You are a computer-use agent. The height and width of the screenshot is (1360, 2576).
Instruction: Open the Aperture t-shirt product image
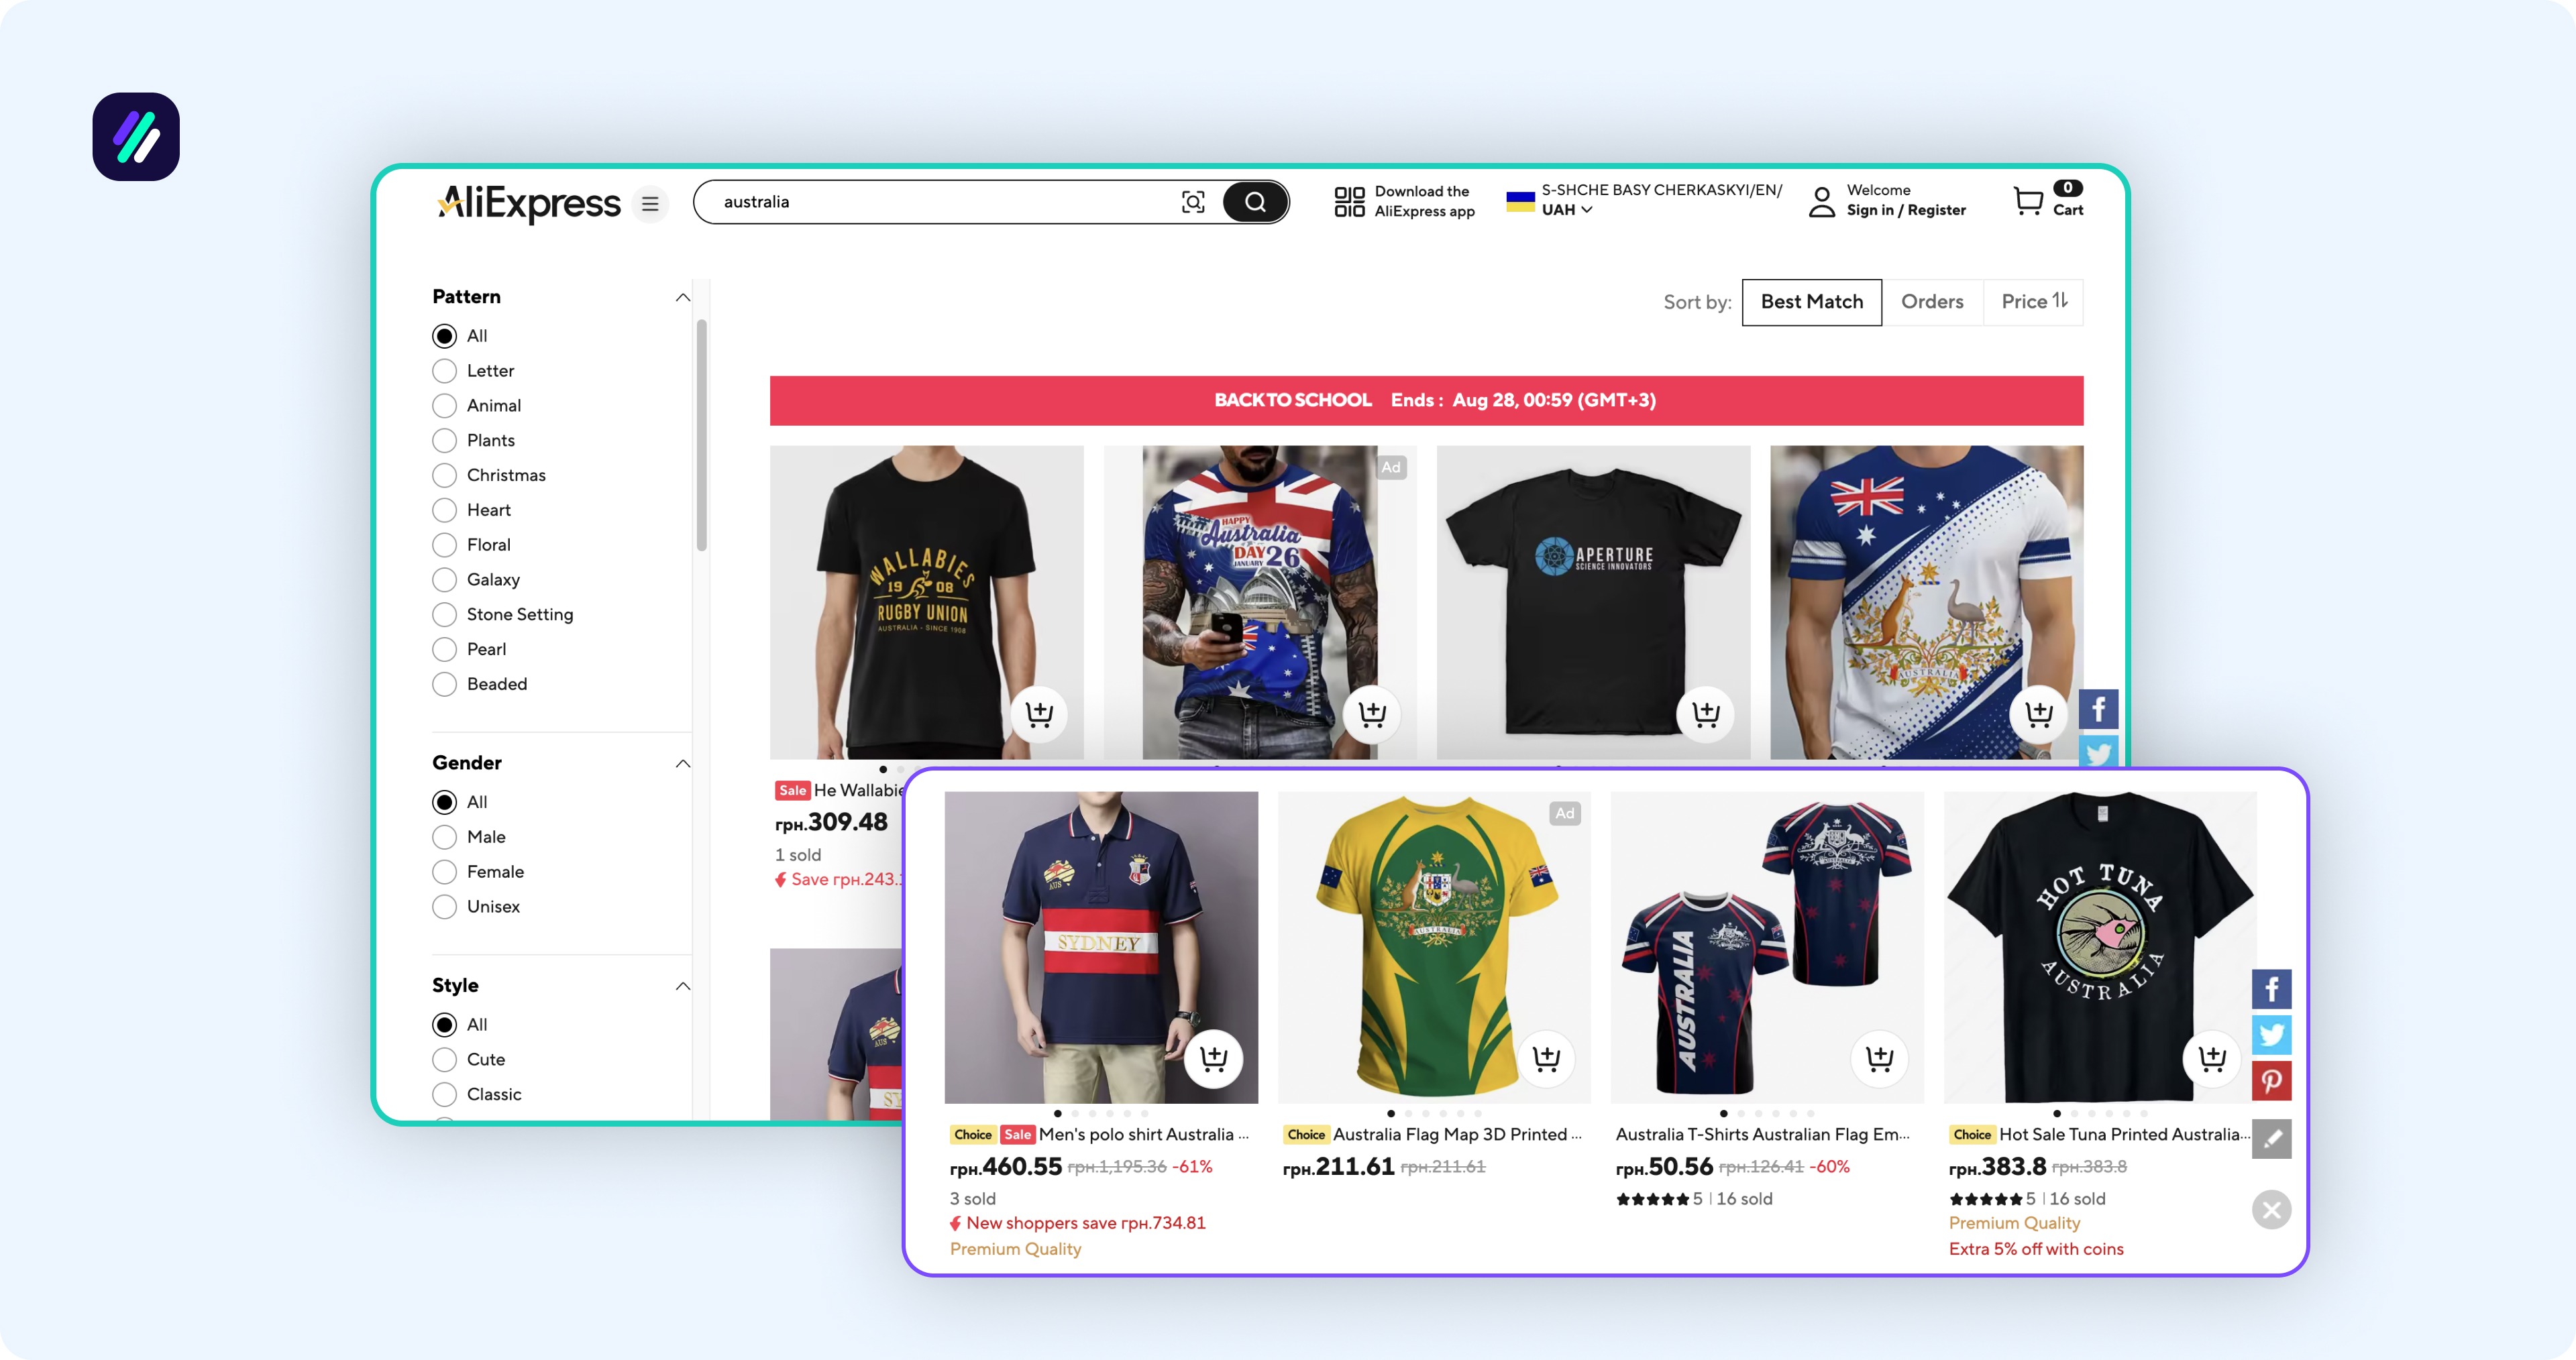[1593, 602]
